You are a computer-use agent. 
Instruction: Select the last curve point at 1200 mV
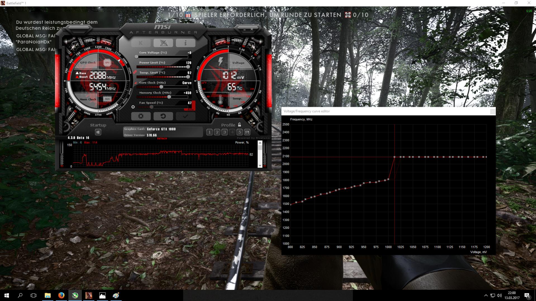(486, 157)
